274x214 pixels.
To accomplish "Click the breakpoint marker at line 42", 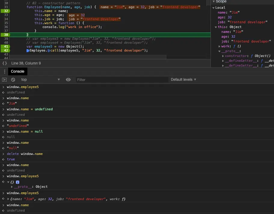I will pos(5,51).
